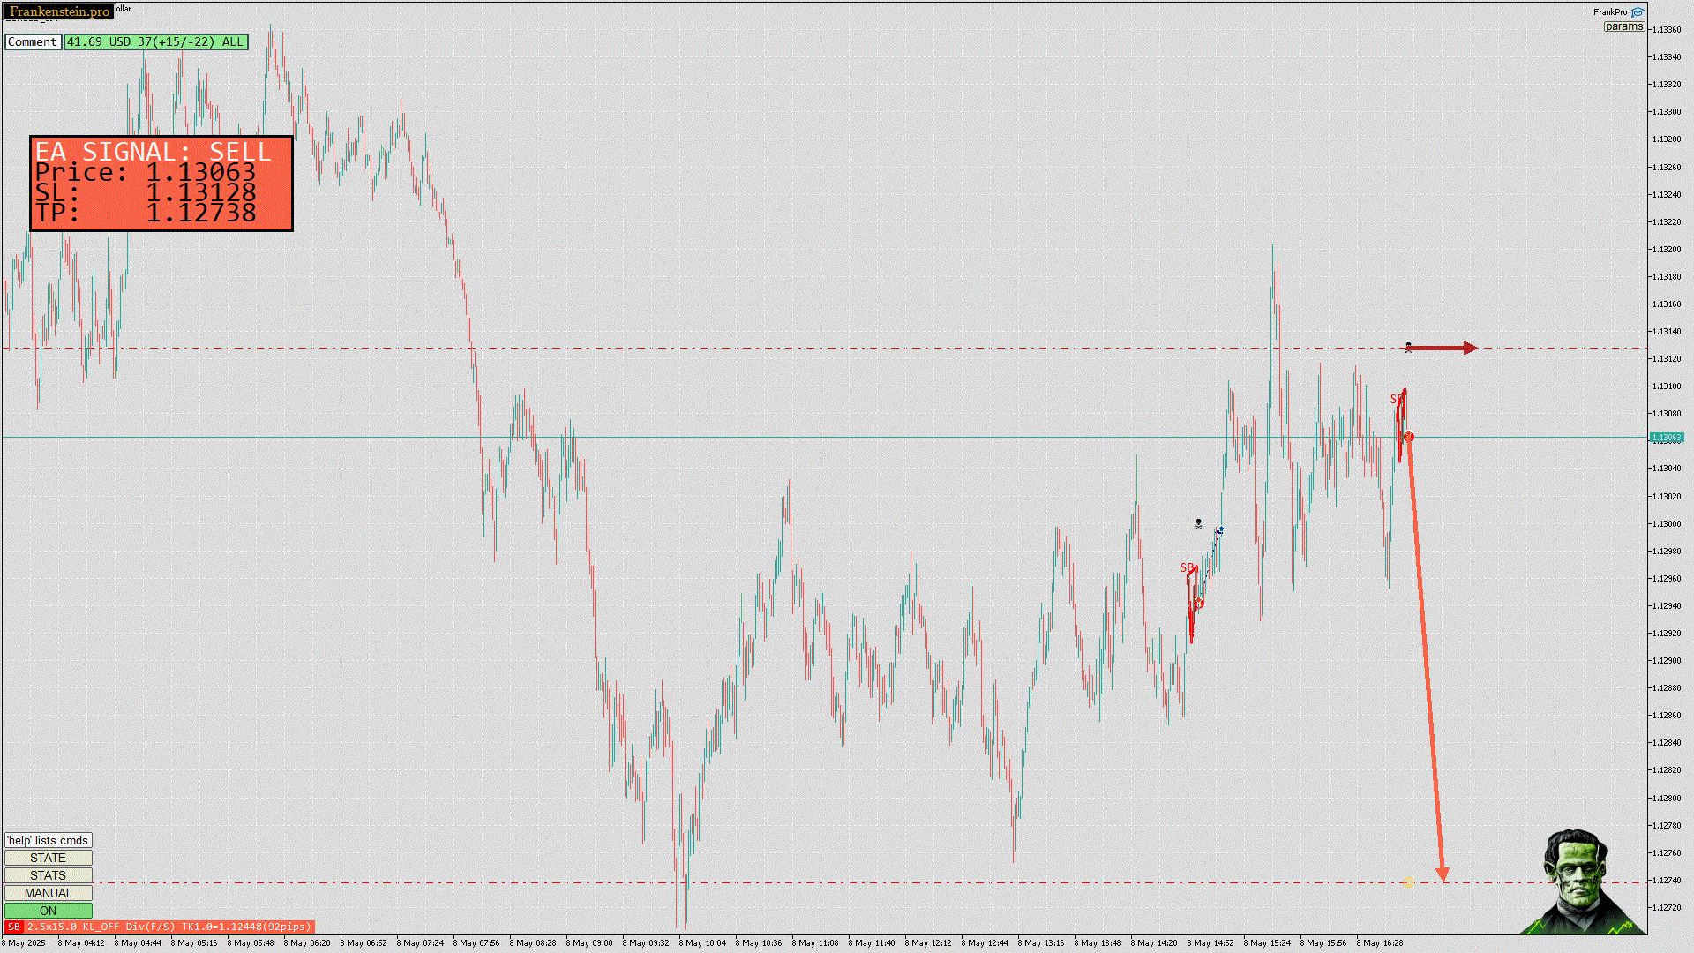The width and height of the screenshot is (1694, 953).
Task: Click the skull icon on stop-loss line
Action: tap(1408, 348)
